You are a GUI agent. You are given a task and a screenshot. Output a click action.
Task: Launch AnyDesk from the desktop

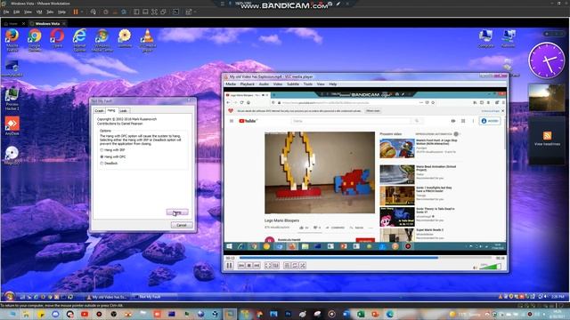click(12, 126)
